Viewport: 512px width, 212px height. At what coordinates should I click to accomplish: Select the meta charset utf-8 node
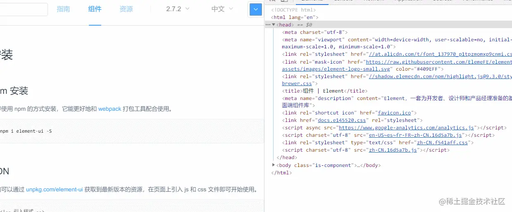coord(315,32)
